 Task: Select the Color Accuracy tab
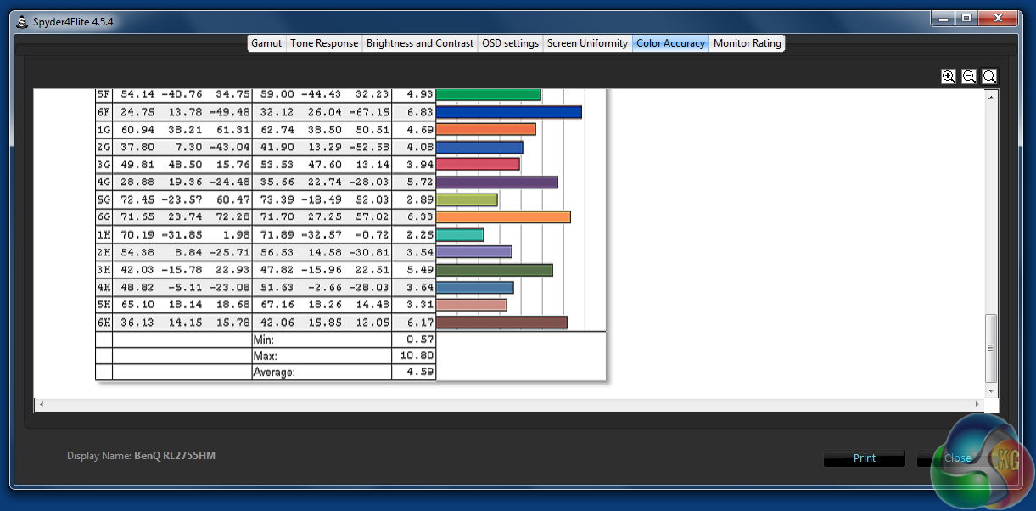click(670, 43)
